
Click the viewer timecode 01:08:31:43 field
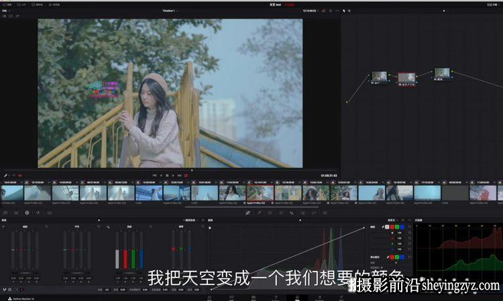(x=329, y=176)
